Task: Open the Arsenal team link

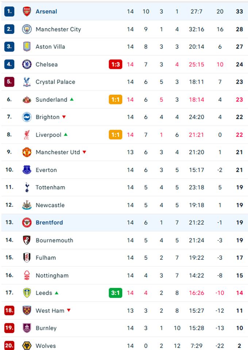Action: pyautogui.click(x=46, y=11)
